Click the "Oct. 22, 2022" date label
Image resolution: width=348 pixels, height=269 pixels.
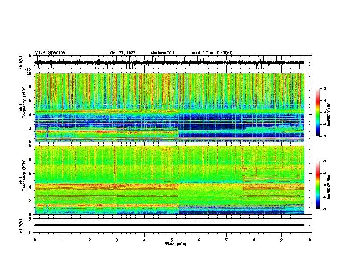[x=123, y=53]
